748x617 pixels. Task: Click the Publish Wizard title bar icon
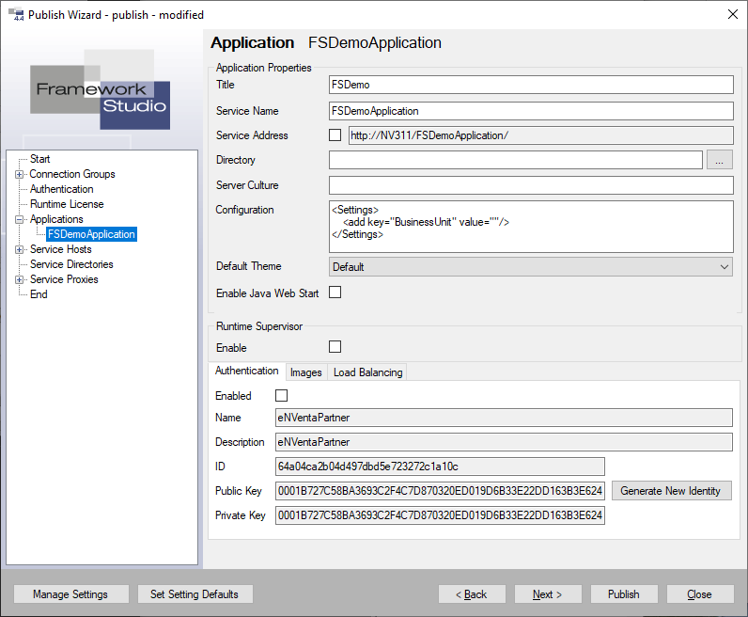tap(16, 14)
